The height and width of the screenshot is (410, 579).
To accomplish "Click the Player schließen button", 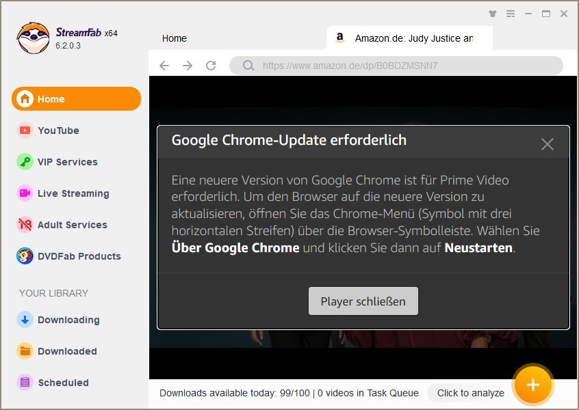I will coord(363,301).
